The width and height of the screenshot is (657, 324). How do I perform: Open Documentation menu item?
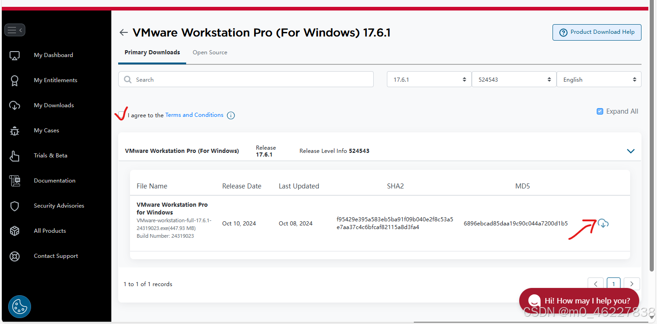(x=55, y=181)
